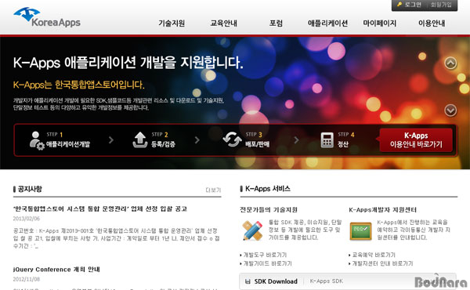Click the 전문가들의 기술지원 heading

click(x=269, y=209)
